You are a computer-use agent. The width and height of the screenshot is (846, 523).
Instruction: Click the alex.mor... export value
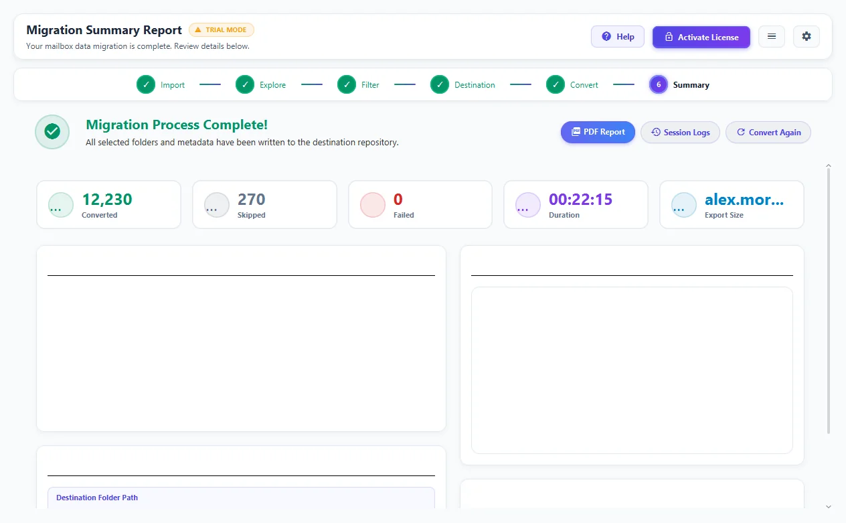[744, 200]
